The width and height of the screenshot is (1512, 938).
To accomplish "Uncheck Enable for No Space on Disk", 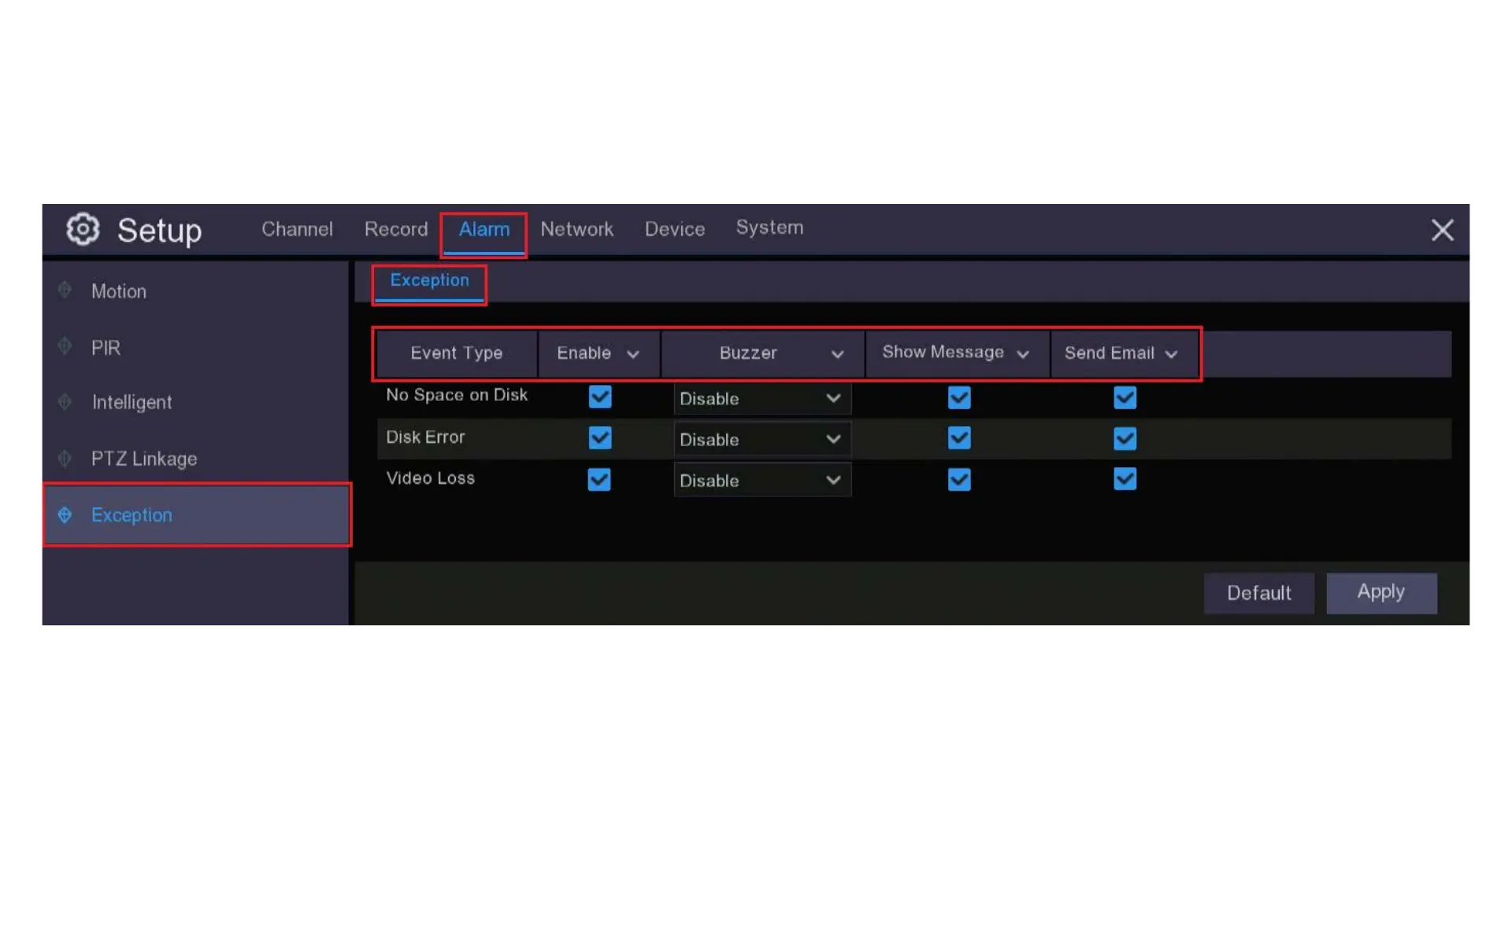I will (600, 397).
